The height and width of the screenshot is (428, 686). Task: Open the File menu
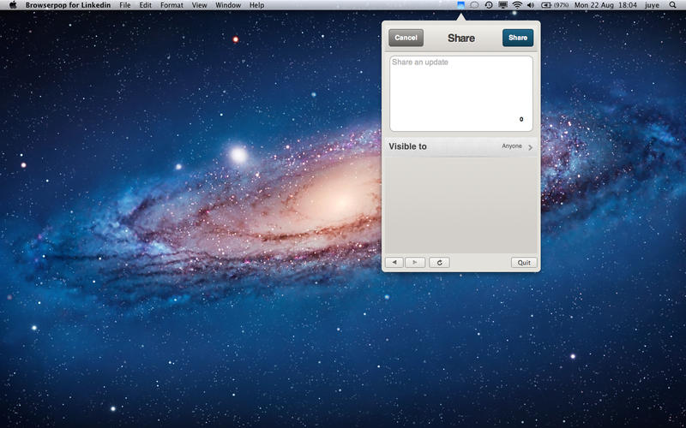tap(125, 5)
